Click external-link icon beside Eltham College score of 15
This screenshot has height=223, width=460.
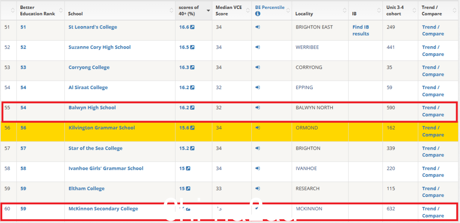click(188, 188)
